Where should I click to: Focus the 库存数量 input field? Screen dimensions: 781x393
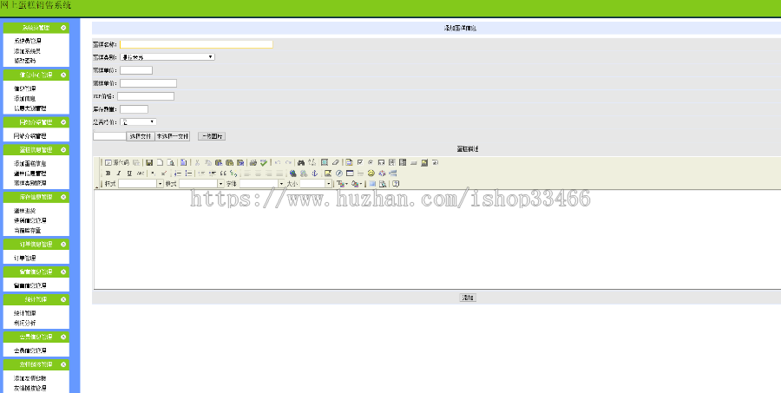(134, 109)
